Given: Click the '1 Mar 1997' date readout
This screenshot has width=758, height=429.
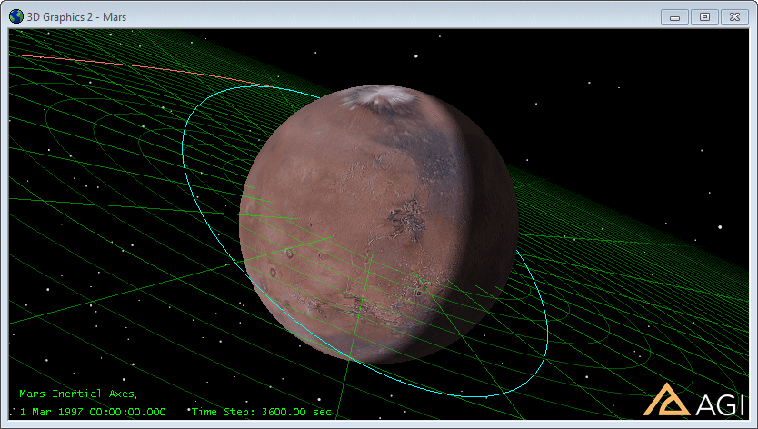Looking at the screenshot, I should tap(91, 413).
